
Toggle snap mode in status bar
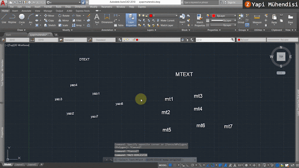175,165
